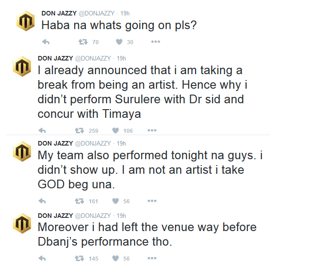
Task: Reply to the 'Haba na whats going on' tweet
Action: tap(45, 42)
